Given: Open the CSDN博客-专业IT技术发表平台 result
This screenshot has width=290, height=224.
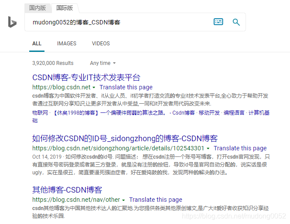Looking at the screenshot, I should pos(86,78).
